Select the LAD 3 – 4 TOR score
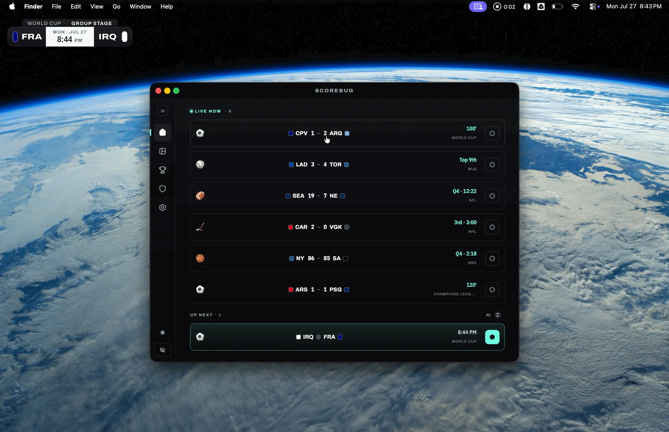Screen dimensions: 669x432 click(319, 164)
